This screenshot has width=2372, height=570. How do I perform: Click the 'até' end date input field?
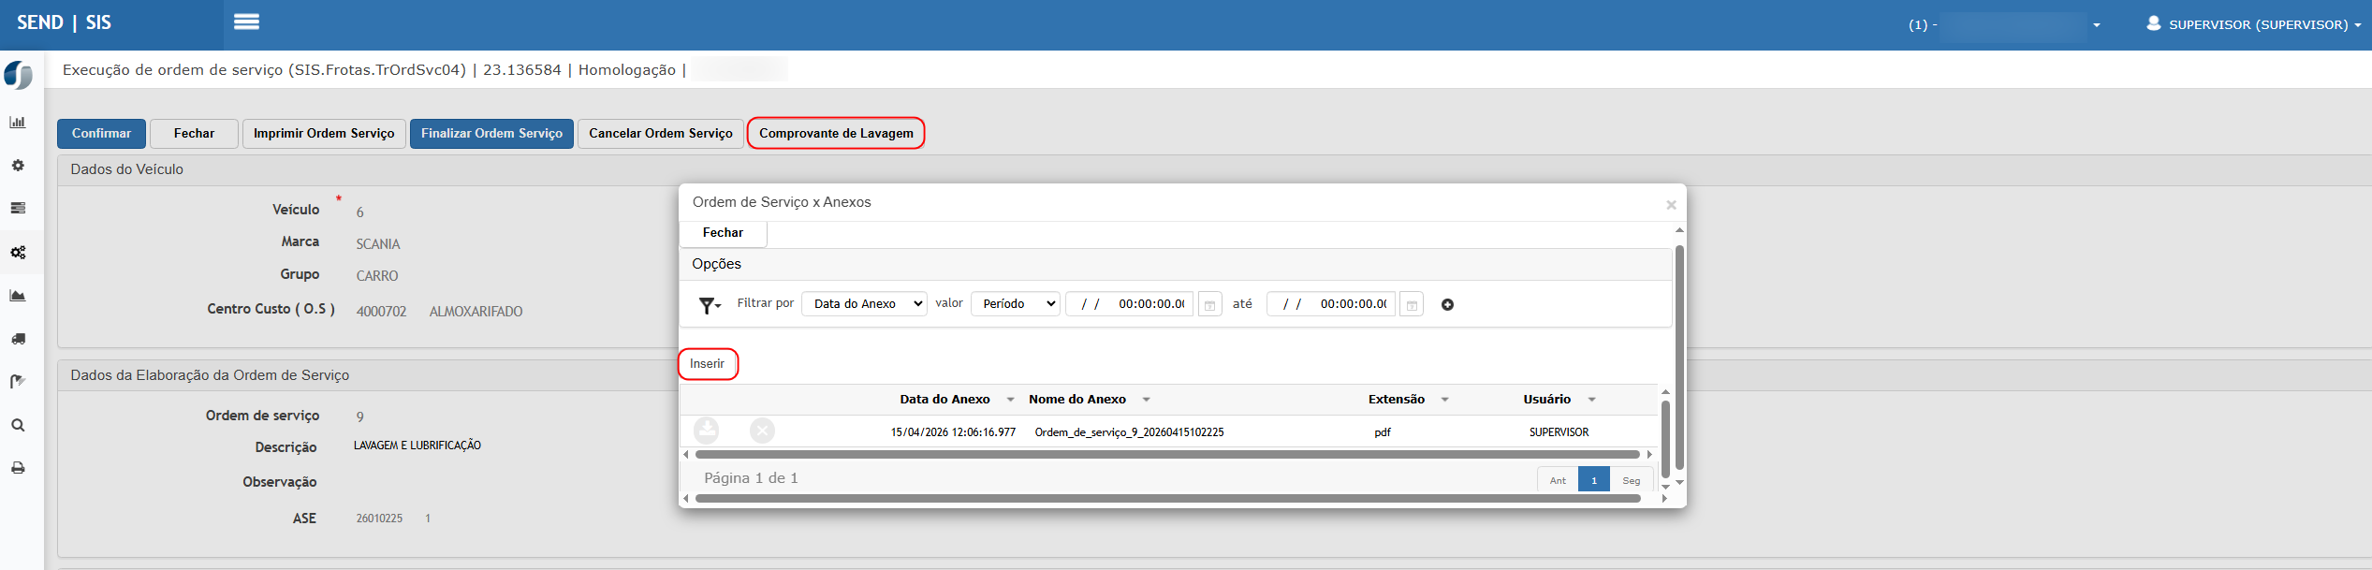[x=1330, y=304]
